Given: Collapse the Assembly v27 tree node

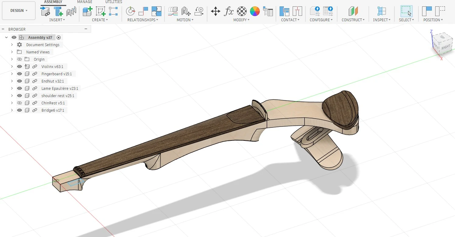Looking at the screenshot, I should (6, 37).
